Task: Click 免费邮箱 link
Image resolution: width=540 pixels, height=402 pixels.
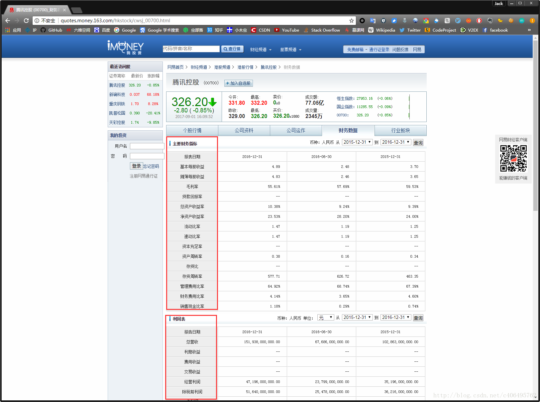Action: click(355, 50)
